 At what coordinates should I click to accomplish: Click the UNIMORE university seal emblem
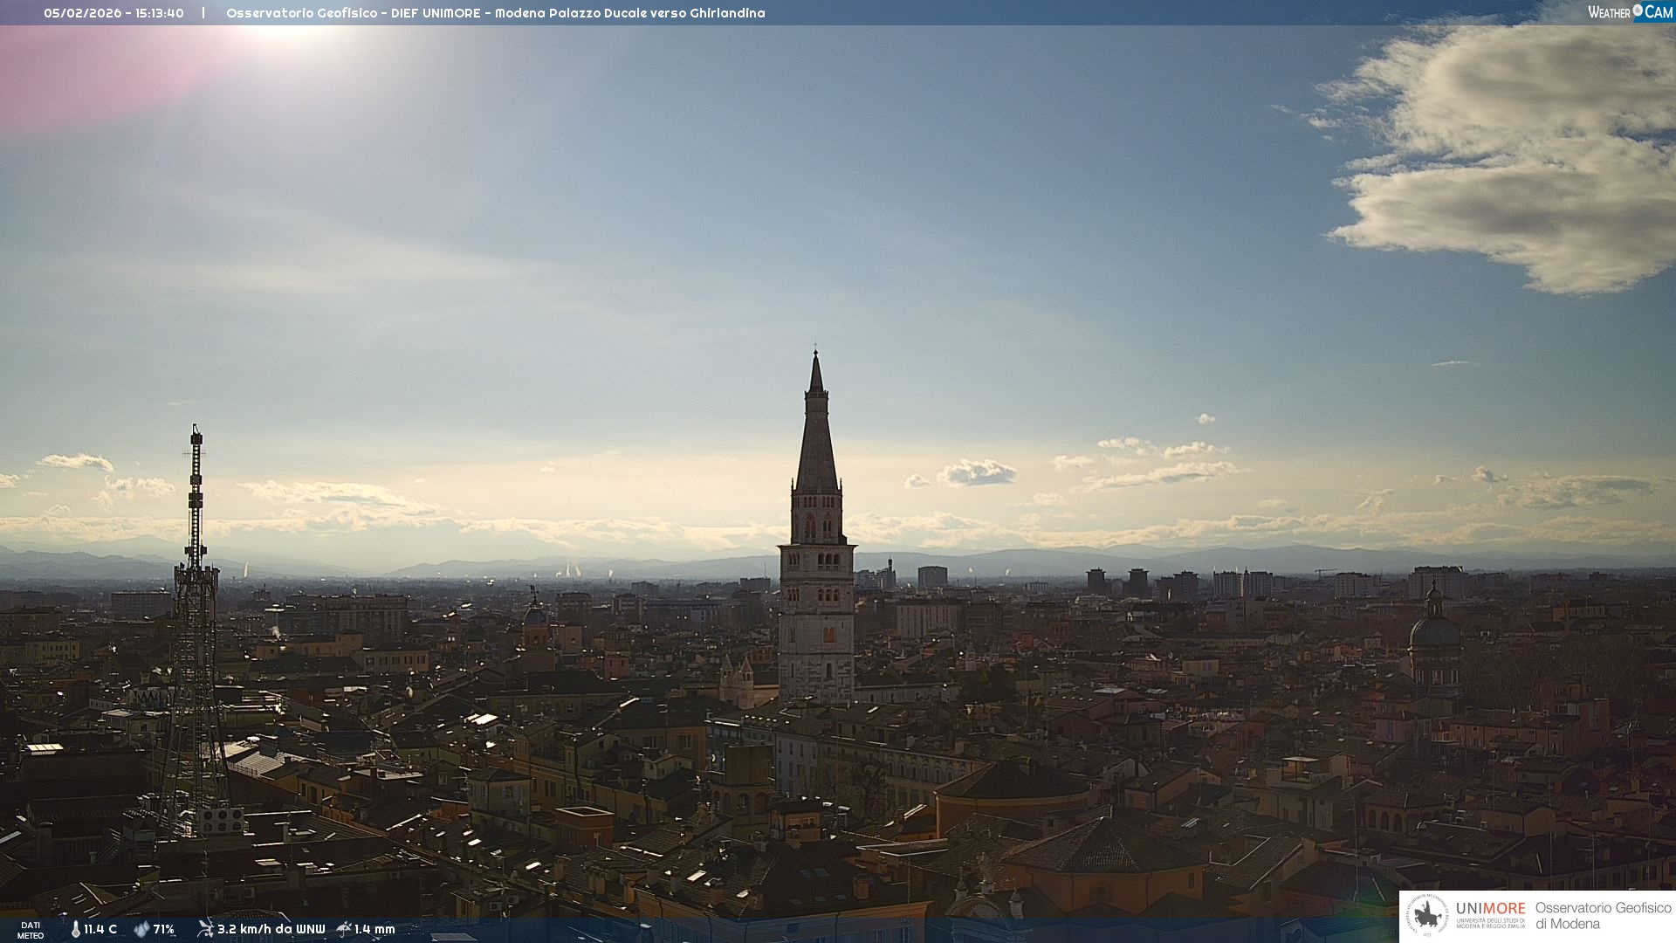1427,916
